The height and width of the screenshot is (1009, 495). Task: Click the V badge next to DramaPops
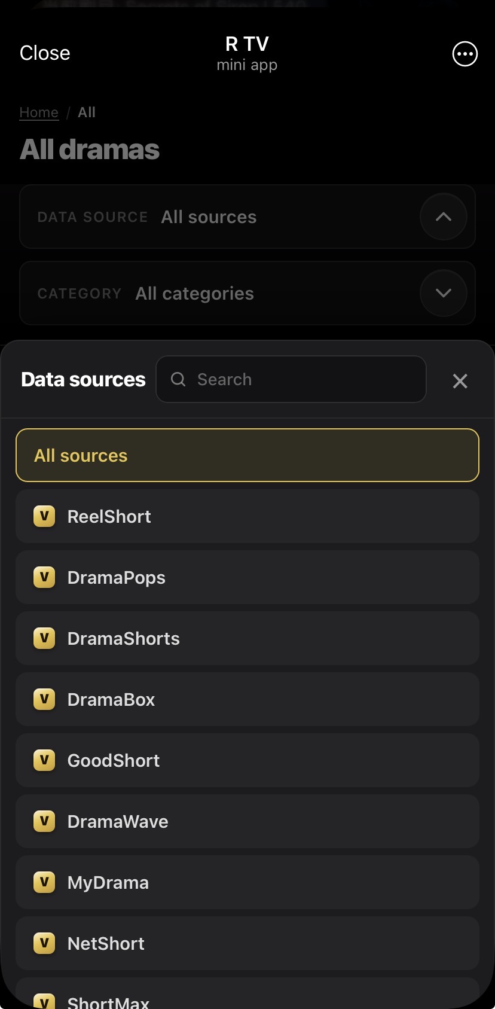[x=44, y=577]
